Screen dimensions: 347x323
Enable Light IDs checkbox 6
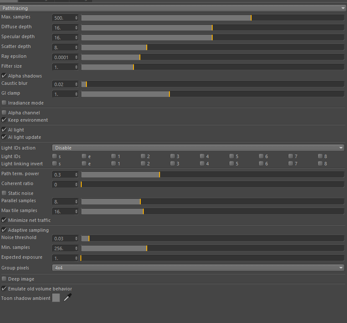click(261, 156)
